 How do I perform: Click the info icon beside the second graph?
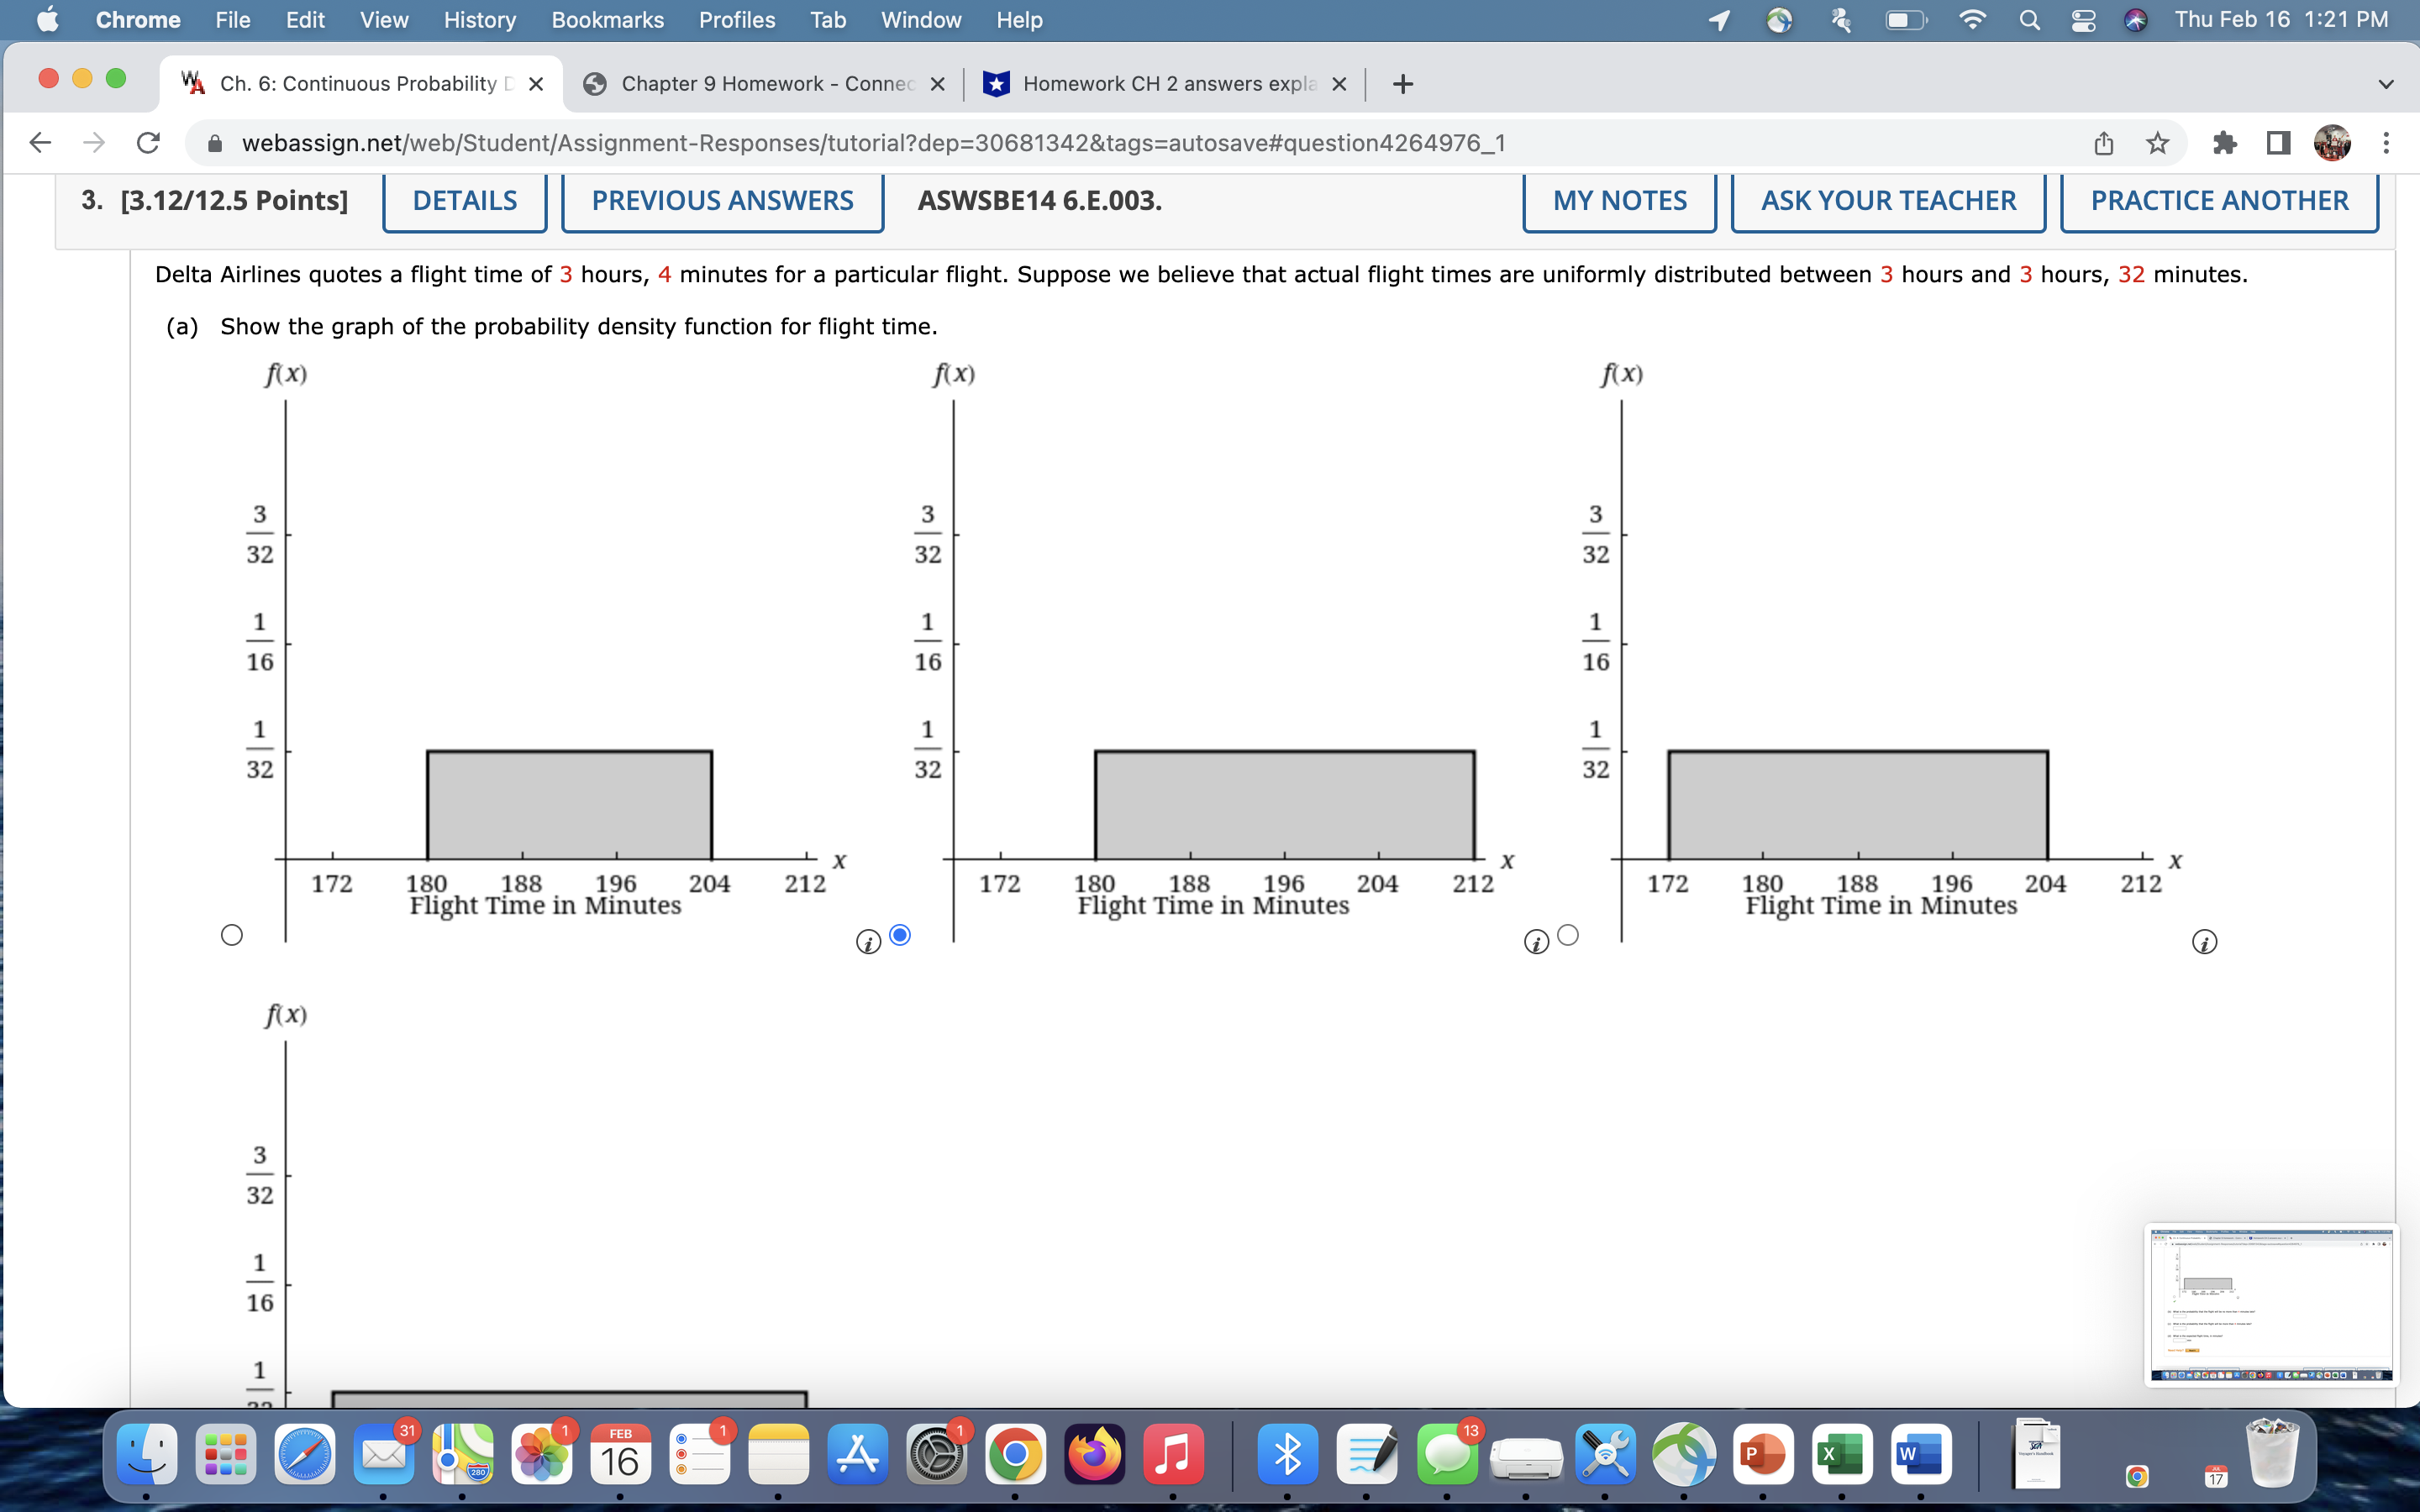tap(1536, 941)
